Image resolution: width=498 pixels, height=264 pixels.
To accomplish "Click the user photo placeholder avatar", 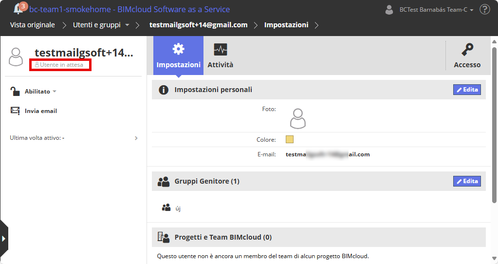I will click(297, 118).
